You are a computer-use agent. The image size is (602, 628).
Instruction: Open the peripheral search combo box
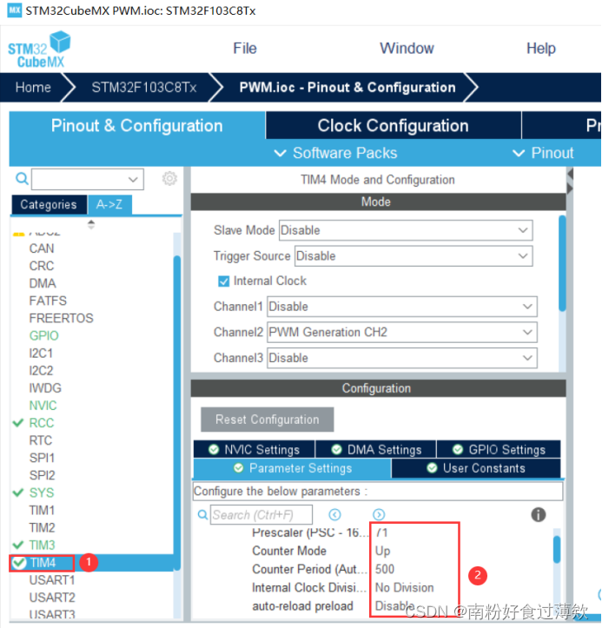88,179
